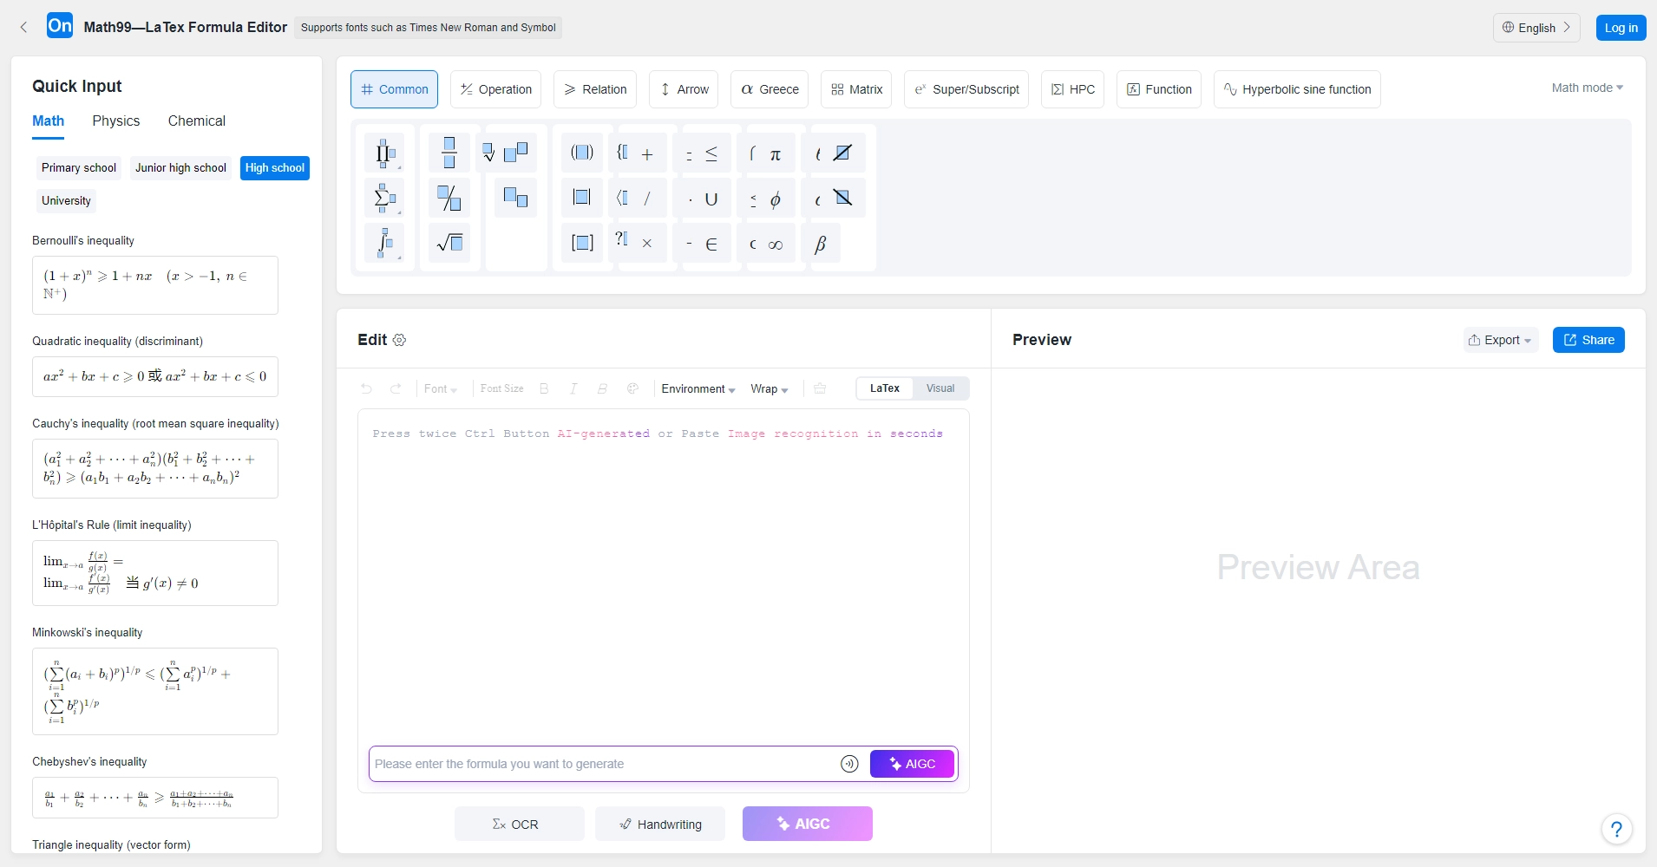Switch to the Operation symbol tab

click(x=495, y=89)
